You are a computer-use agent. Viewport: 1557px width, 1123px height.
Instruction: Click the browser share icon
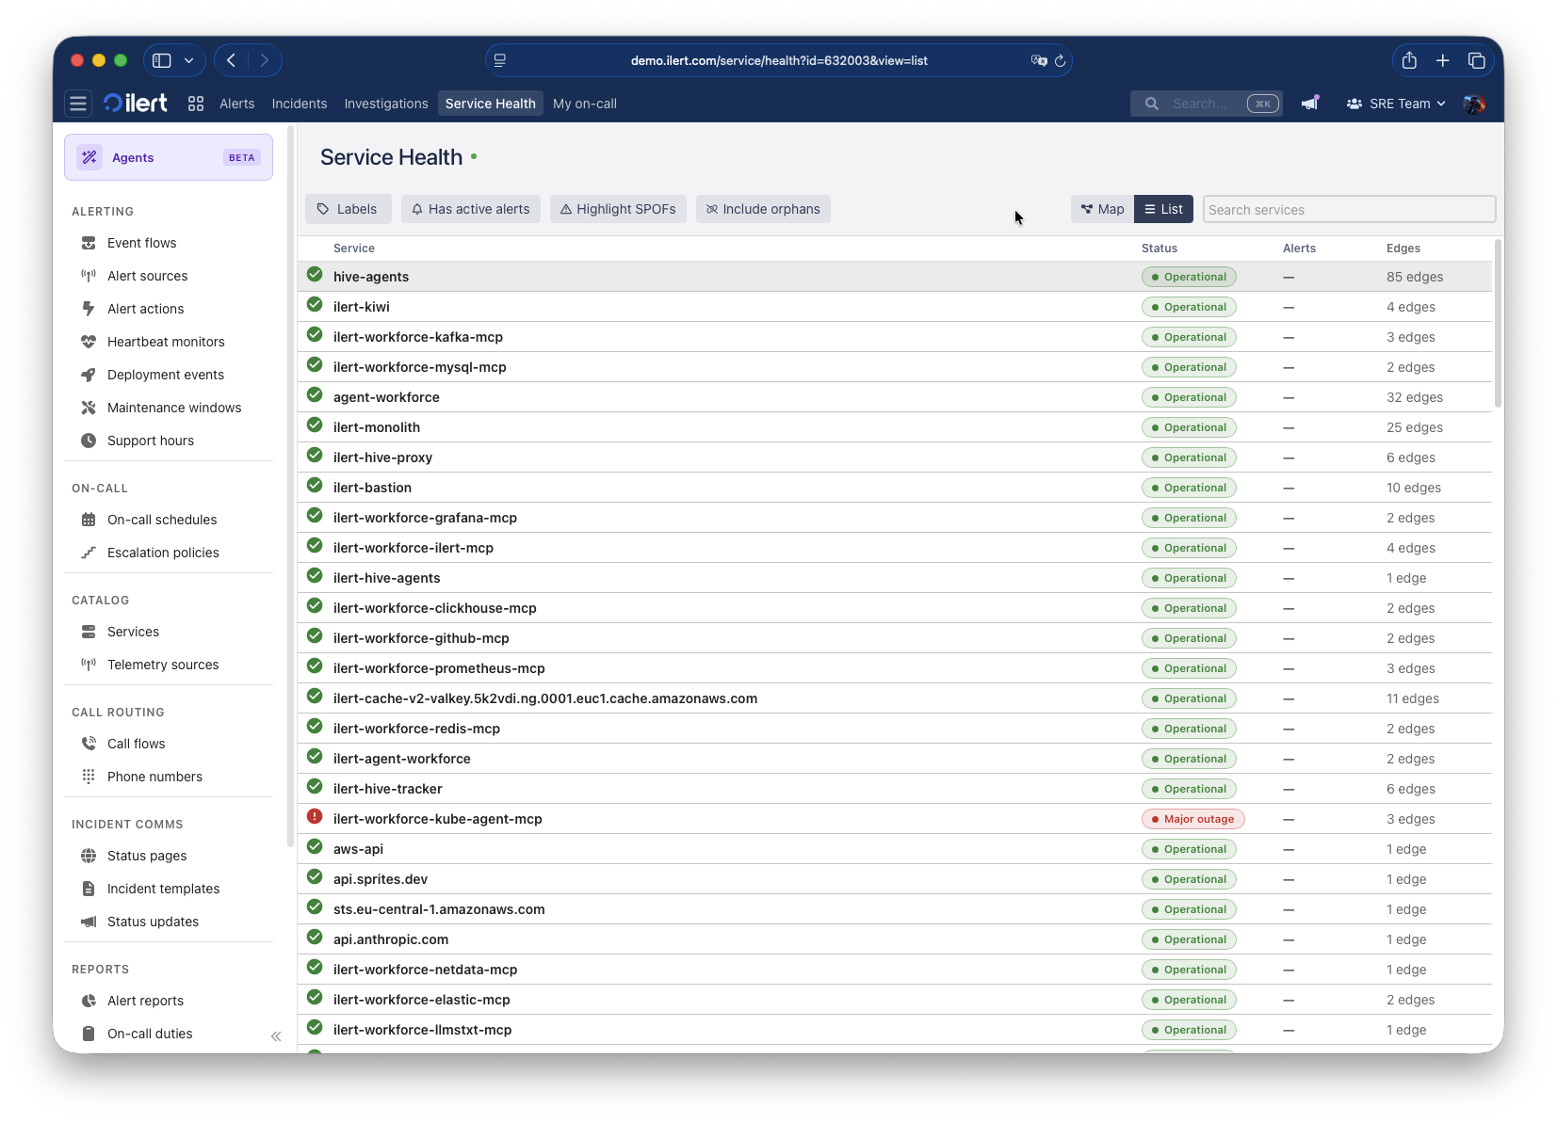pos(1409,60)
